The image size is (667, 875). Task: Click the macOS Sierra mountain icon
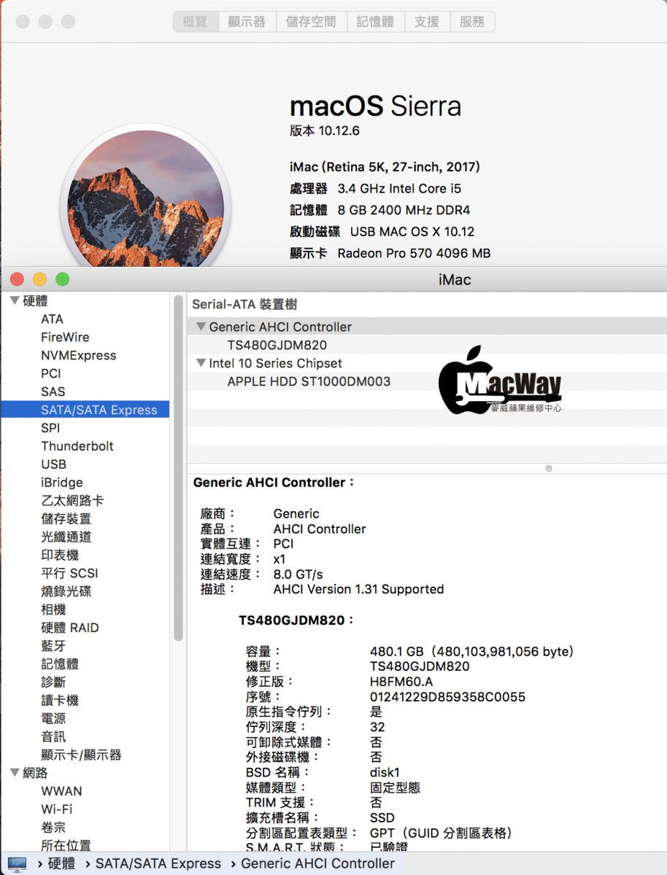(145, 201)
